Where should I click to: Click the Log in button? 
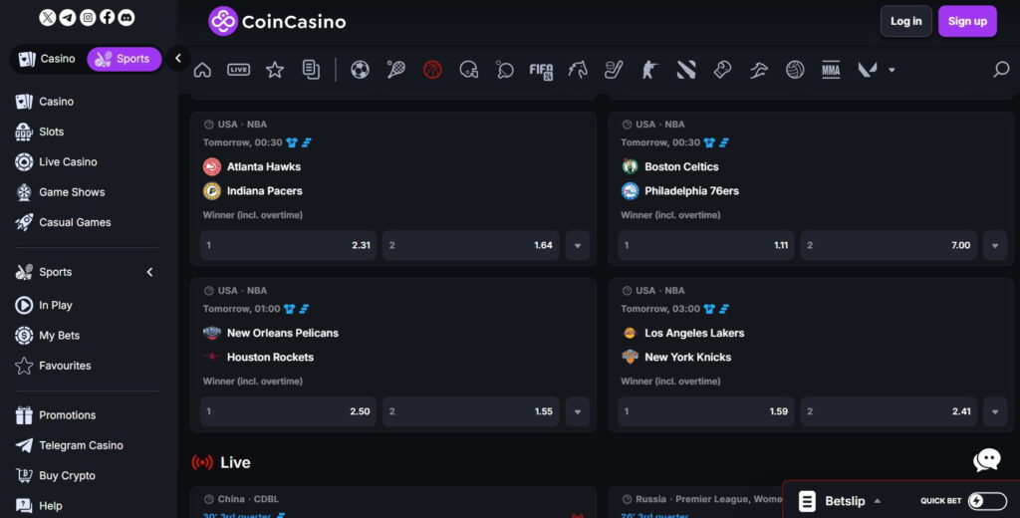click(x=906, y=21)
